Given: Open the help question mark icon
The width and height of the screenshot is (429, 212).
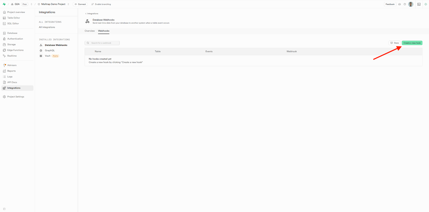Looking at the screenshot, I should pyautogui.click(x=405, y=4).
